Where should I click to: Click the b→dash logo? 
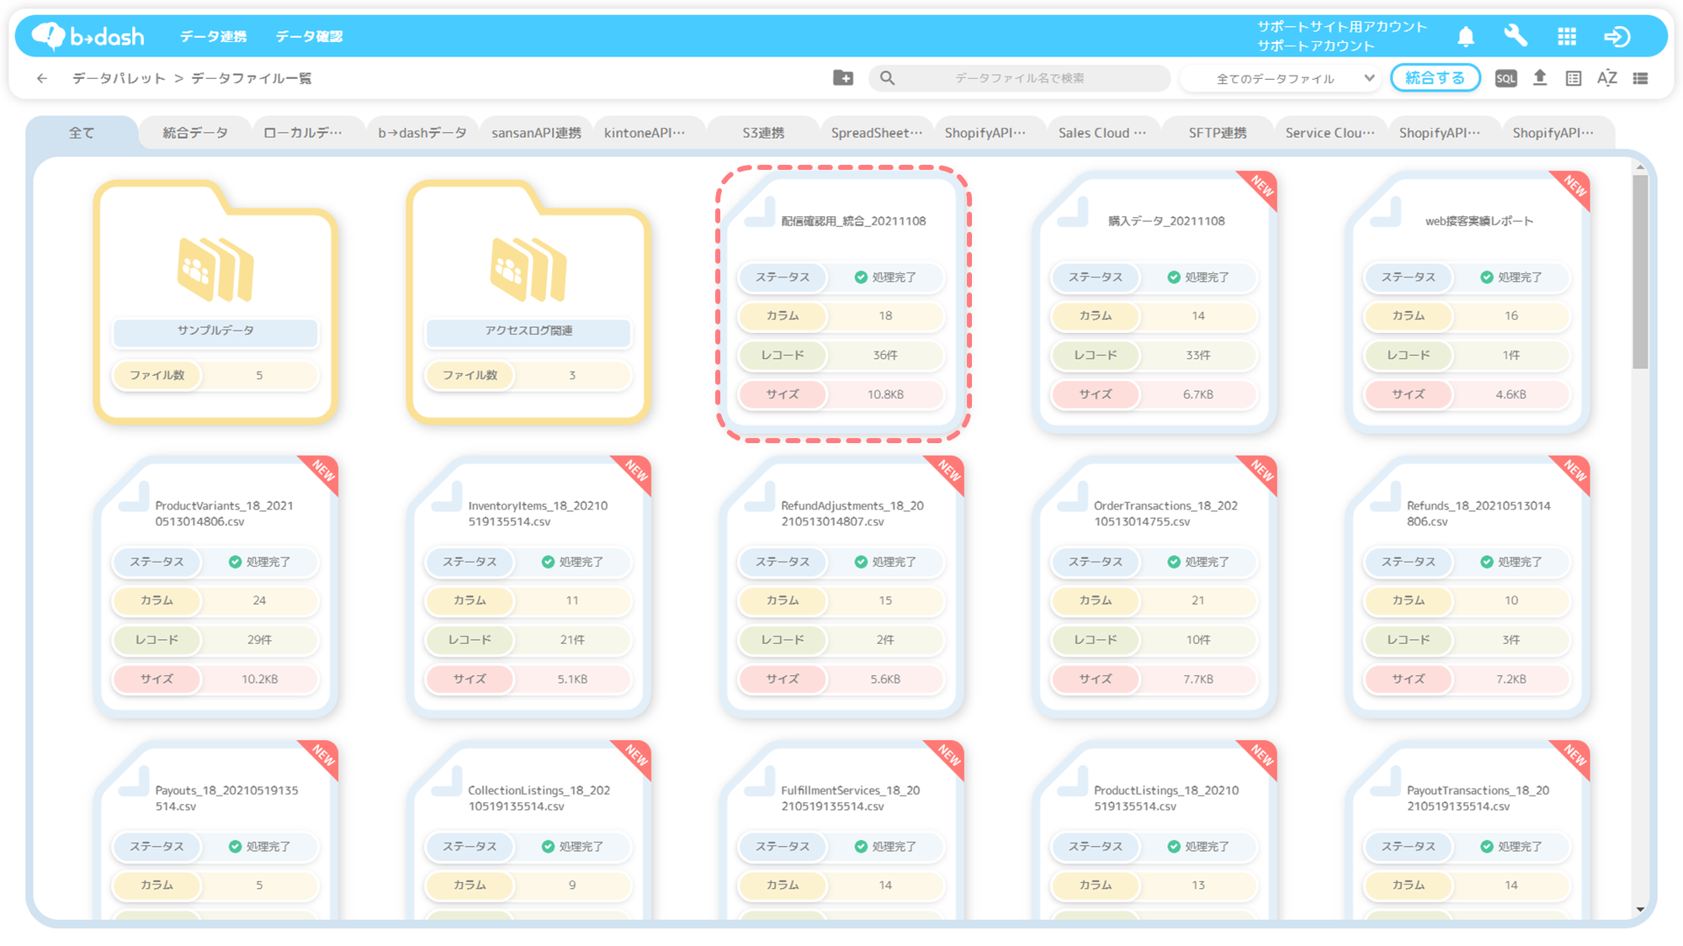(88, 36)
